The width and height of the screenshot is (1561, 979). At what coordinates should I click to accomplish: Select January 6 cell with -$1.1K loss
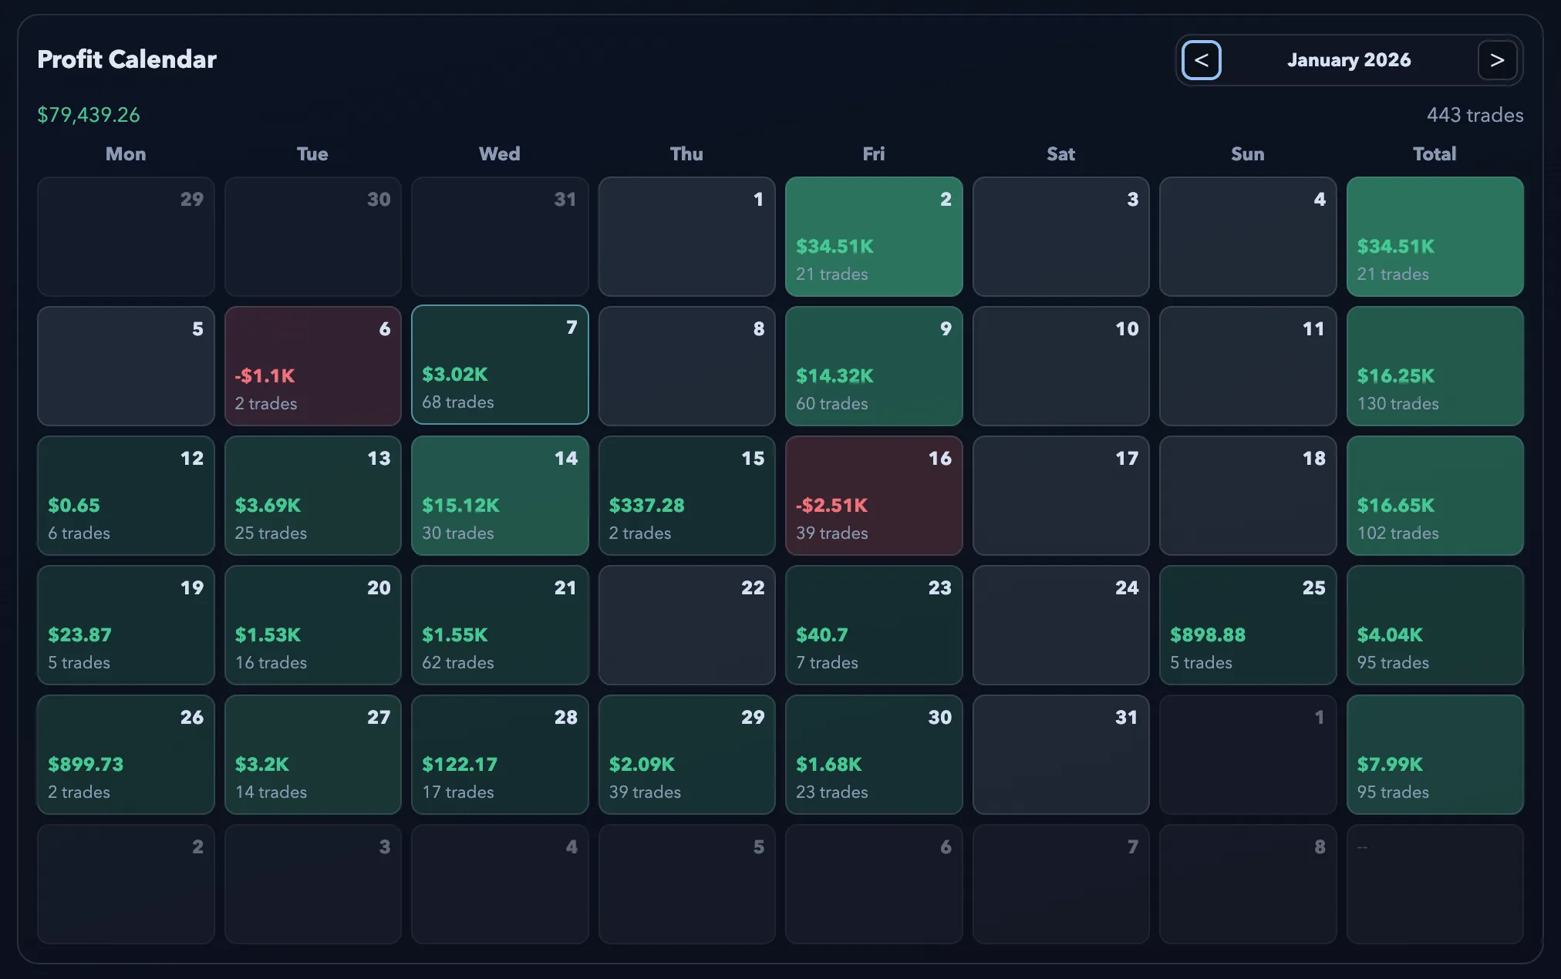(x=312, y=366)
